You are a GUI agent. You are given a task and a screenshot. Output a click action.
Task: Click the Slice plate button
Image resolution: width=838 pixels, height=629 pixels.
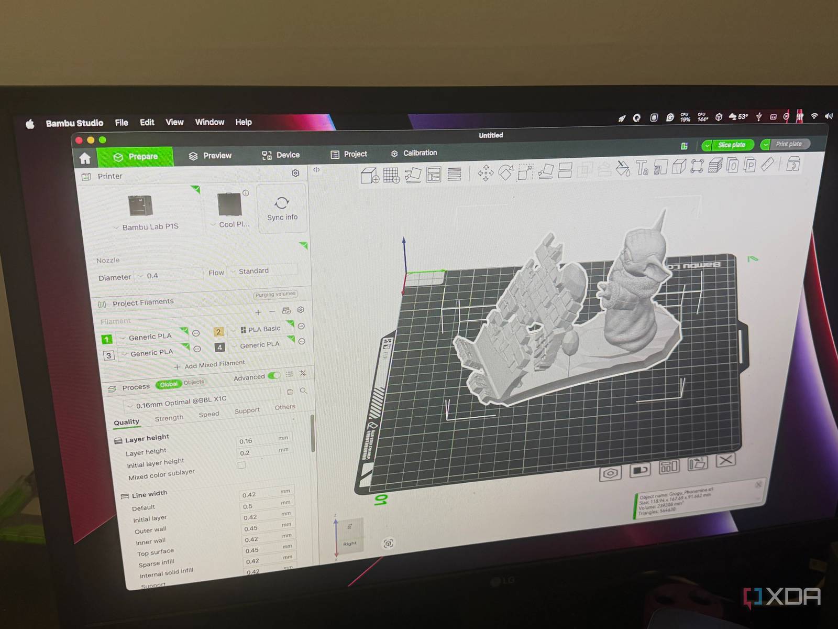(732, 145)
